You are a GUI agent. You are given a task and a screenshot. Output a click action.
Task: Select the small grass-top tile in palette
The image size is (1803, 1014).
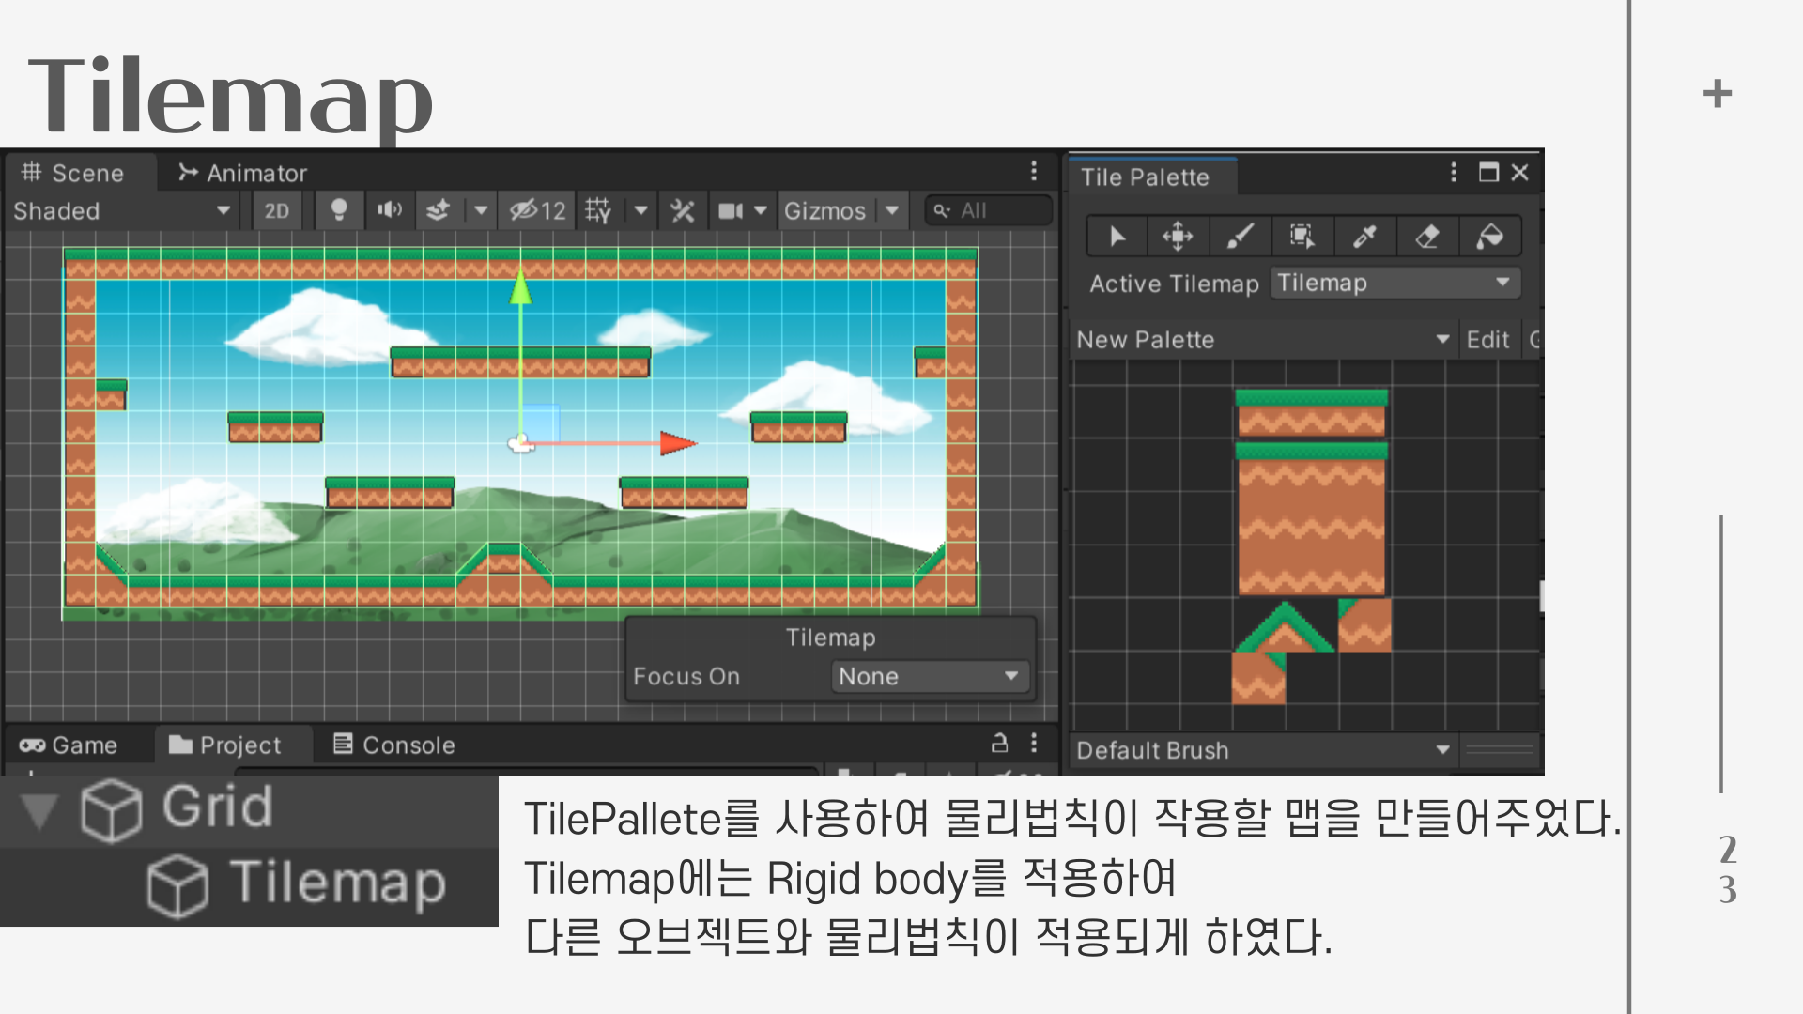click(x=1312, y=413)
